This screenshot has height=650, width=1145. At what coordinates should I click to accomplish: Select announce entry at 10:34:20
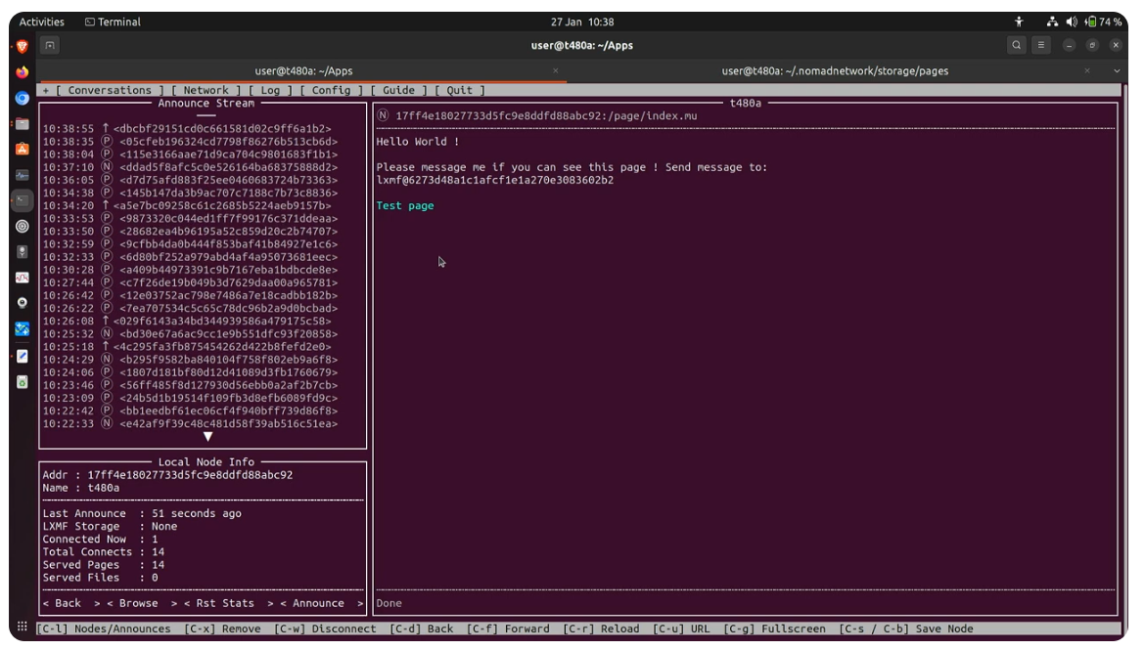[188, 205]
